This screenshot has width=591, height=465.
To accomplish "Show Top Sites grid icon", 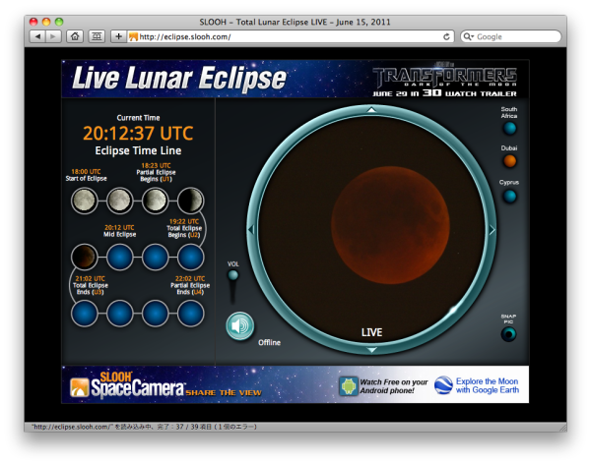I will pos(97,36).
